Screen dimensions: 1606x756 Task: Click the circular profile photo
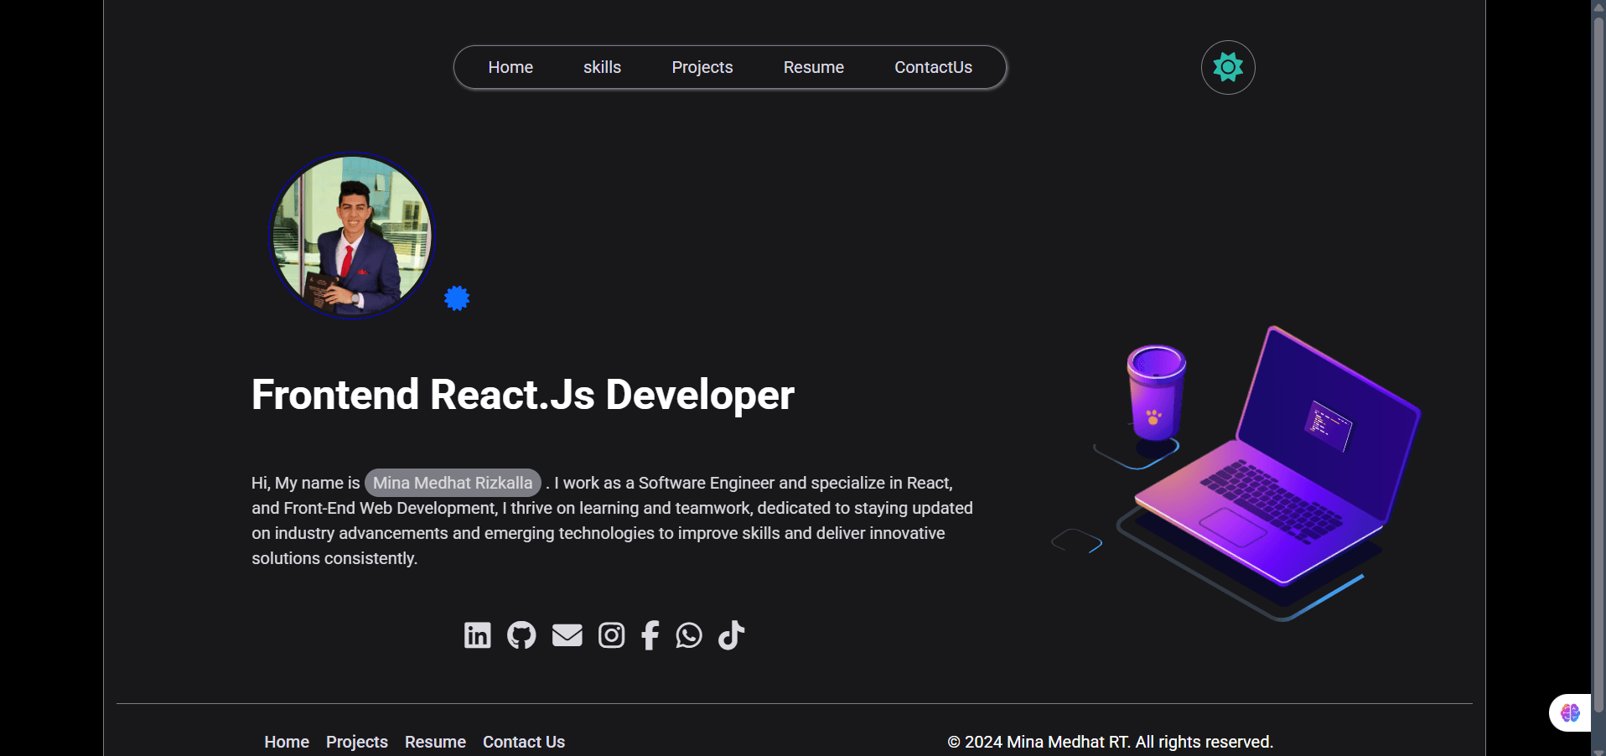pos(351,236)
